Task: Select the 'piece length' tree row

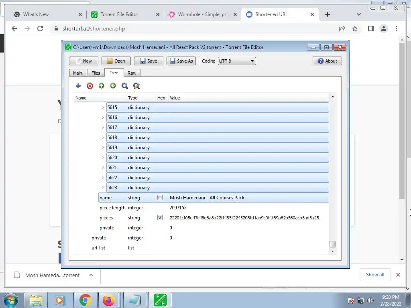Action: coord(214,208)
